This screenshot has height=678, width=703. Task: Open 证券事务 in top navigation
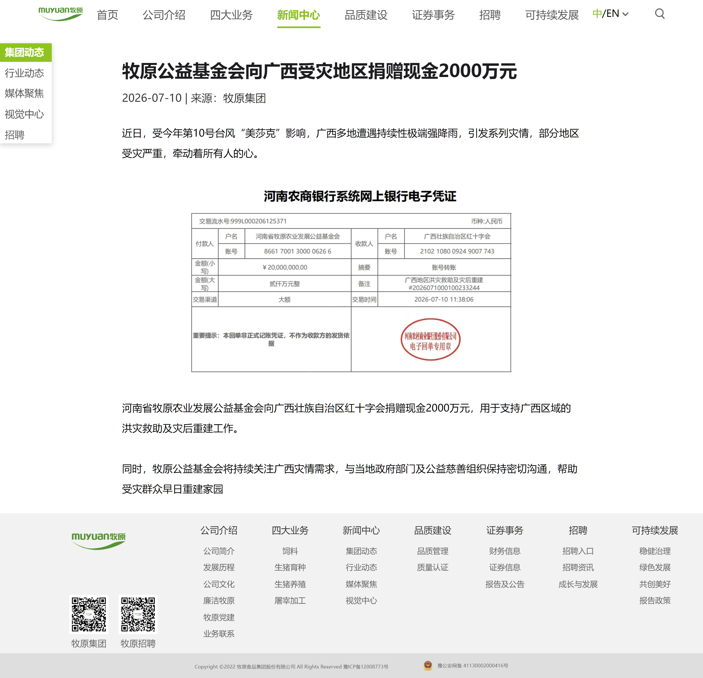(x=433, y=15)
